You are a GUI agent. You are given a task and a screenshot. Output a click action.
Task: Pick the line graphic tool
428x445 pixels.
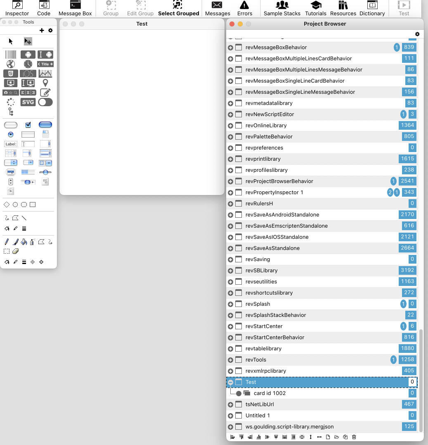(x=24, y=218)
